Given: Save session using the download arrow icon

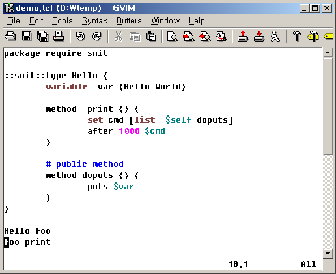Looking at the screenshot, I should click(x=259, y=36).
